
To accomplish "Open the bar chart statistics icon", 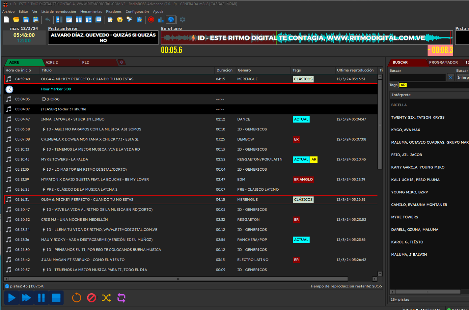I will coord(161,20).
